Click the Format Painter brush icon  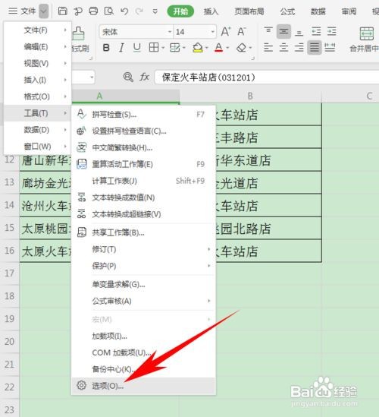click(79, 33)
